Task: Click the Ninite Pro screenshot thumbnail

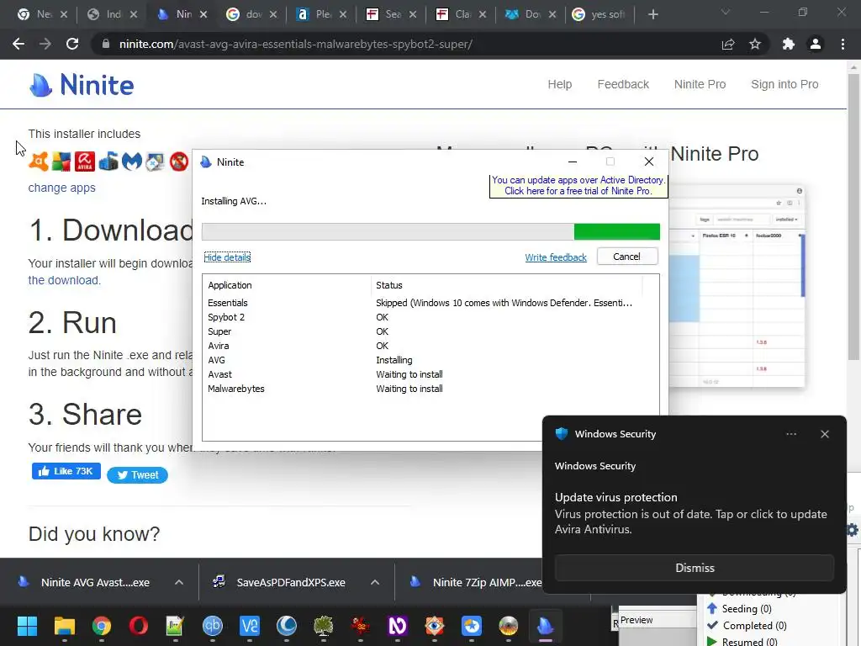Action: click(736, 286)
